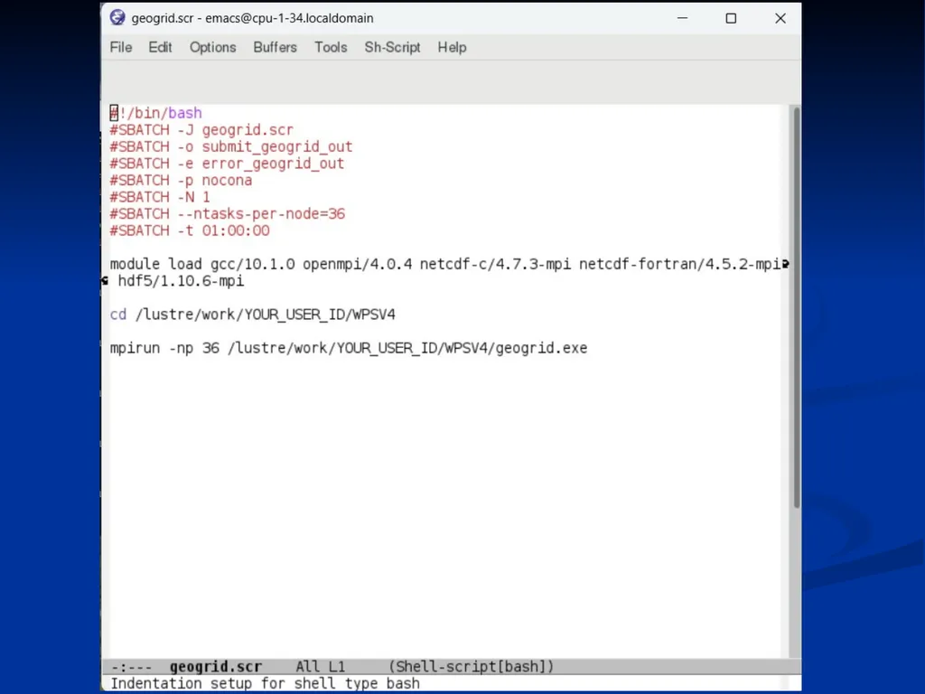Click the '#SBATCH -N 1' line

160,196
